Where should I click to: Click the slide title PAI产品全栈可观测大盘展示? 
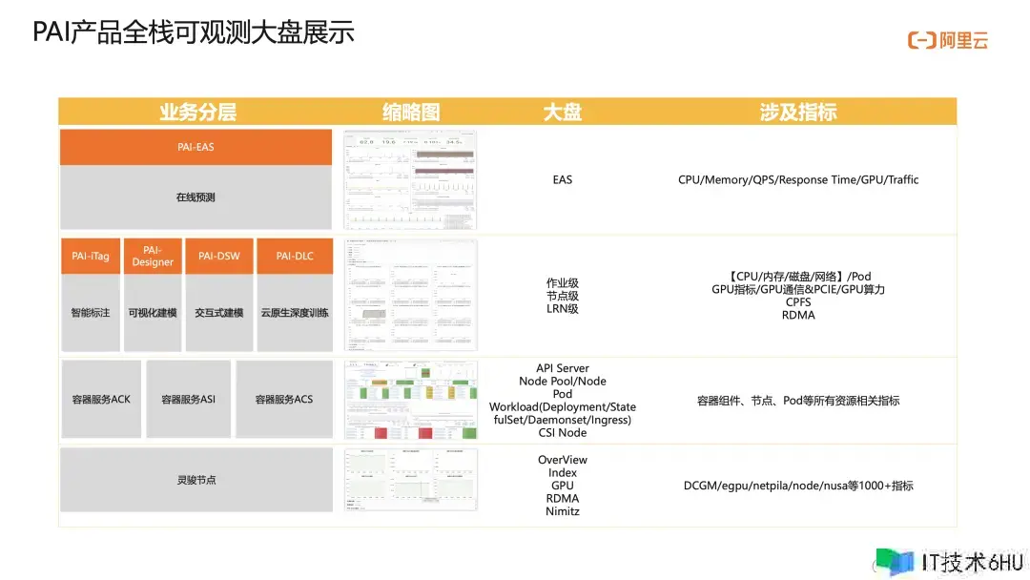[194, 32]
